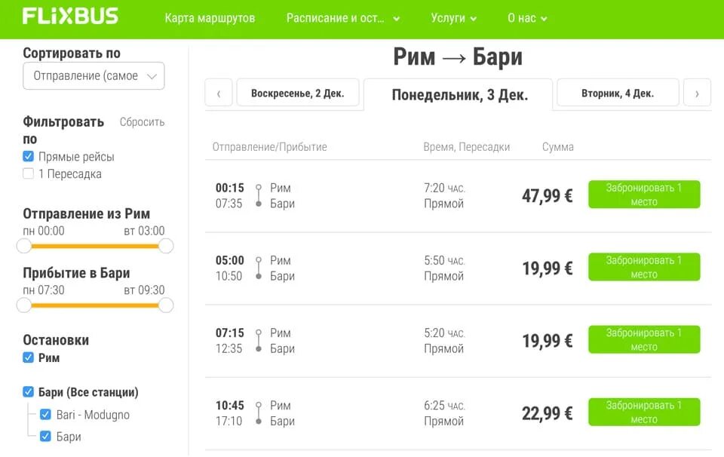Uncheck the Прямые рейсы checkbox
Screen dimensions: 724x457
pos(29,157)
